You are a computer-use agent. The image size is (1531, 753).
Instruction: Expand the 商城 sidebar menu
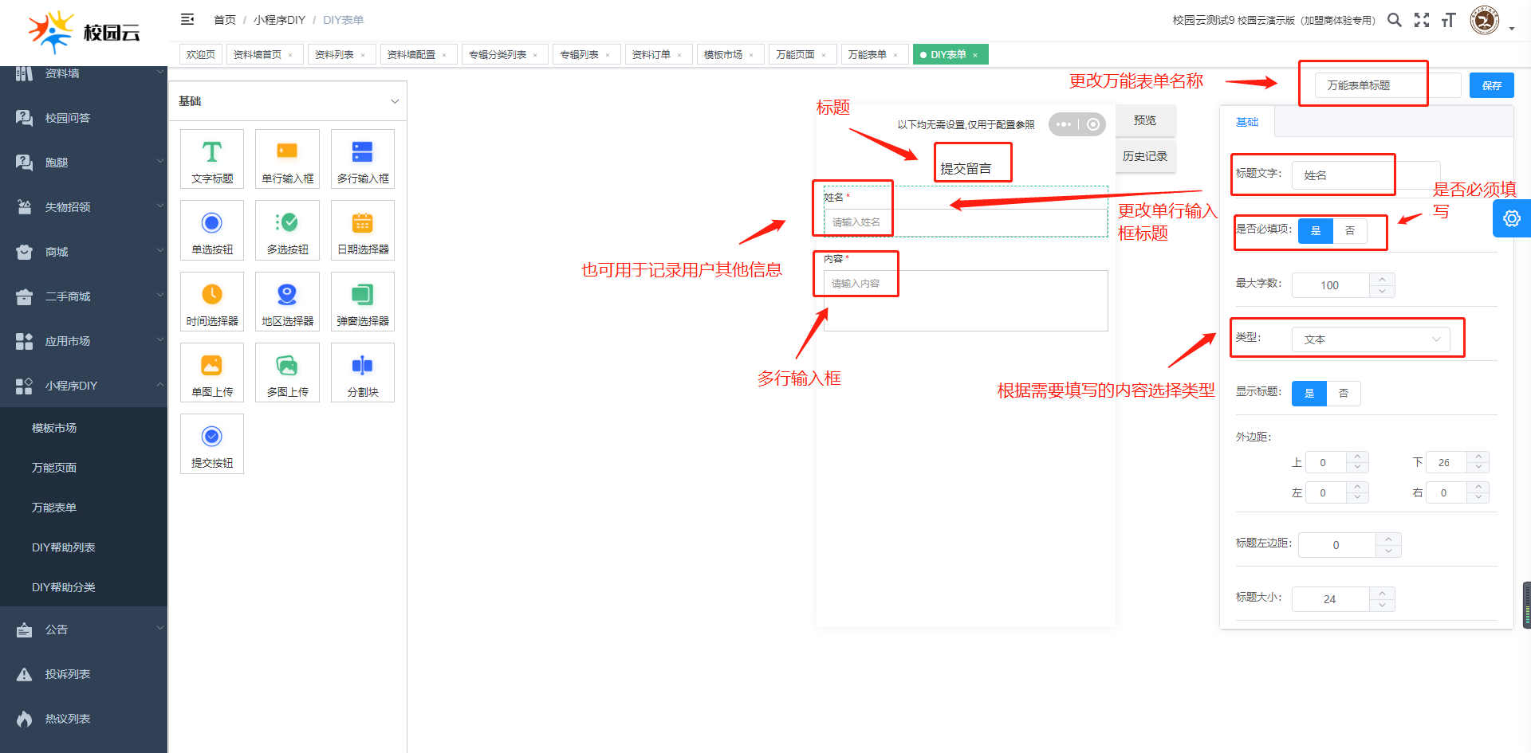(x=84, y=252)
